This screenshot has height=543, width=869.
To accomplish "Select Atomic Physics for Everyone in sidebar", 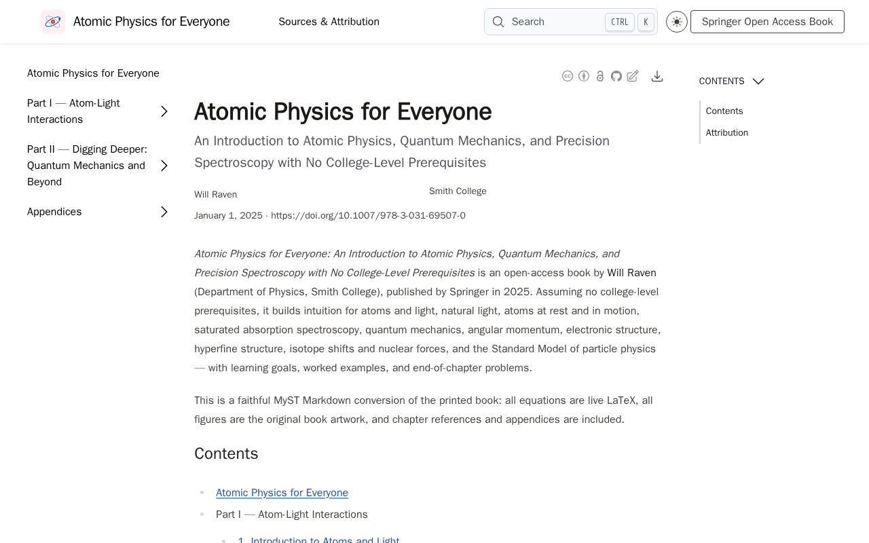I will pyautogui.click(x=93, y=73).
